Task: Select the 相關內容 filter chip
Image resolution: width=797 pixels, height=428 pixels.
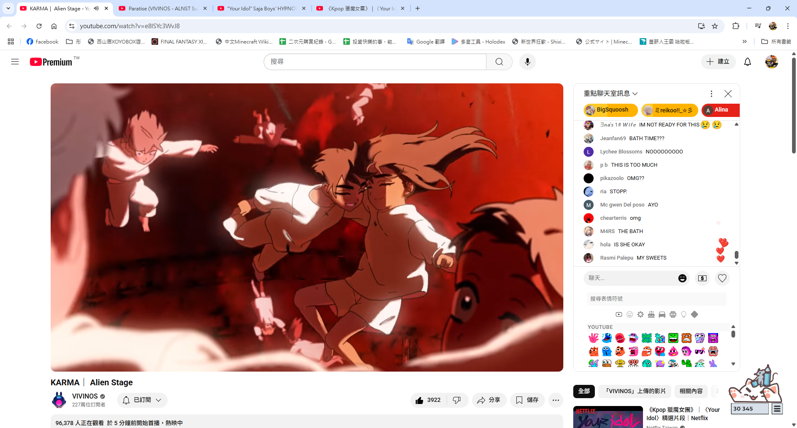Action: click(x=691, y=391)
